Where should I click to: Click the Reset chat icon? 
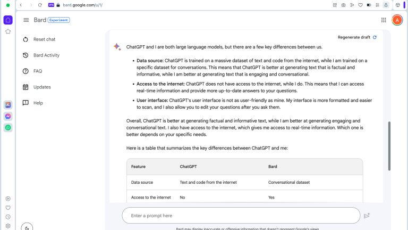[x=25, y=39]
